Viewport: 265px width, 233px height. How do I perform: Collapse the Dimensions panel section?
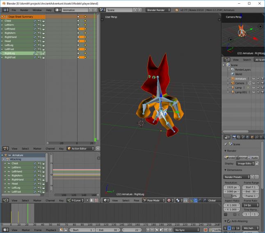pyautogui.click(x=225, y=170)
